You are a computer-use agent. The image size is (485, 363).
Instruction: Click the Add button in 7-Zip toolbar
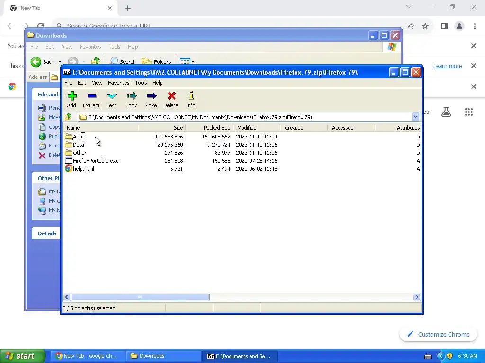72,99
